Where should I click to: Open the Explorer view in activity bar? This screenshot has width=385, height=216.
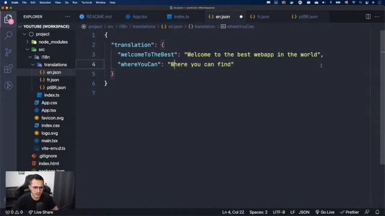click(x=8, y=19)
